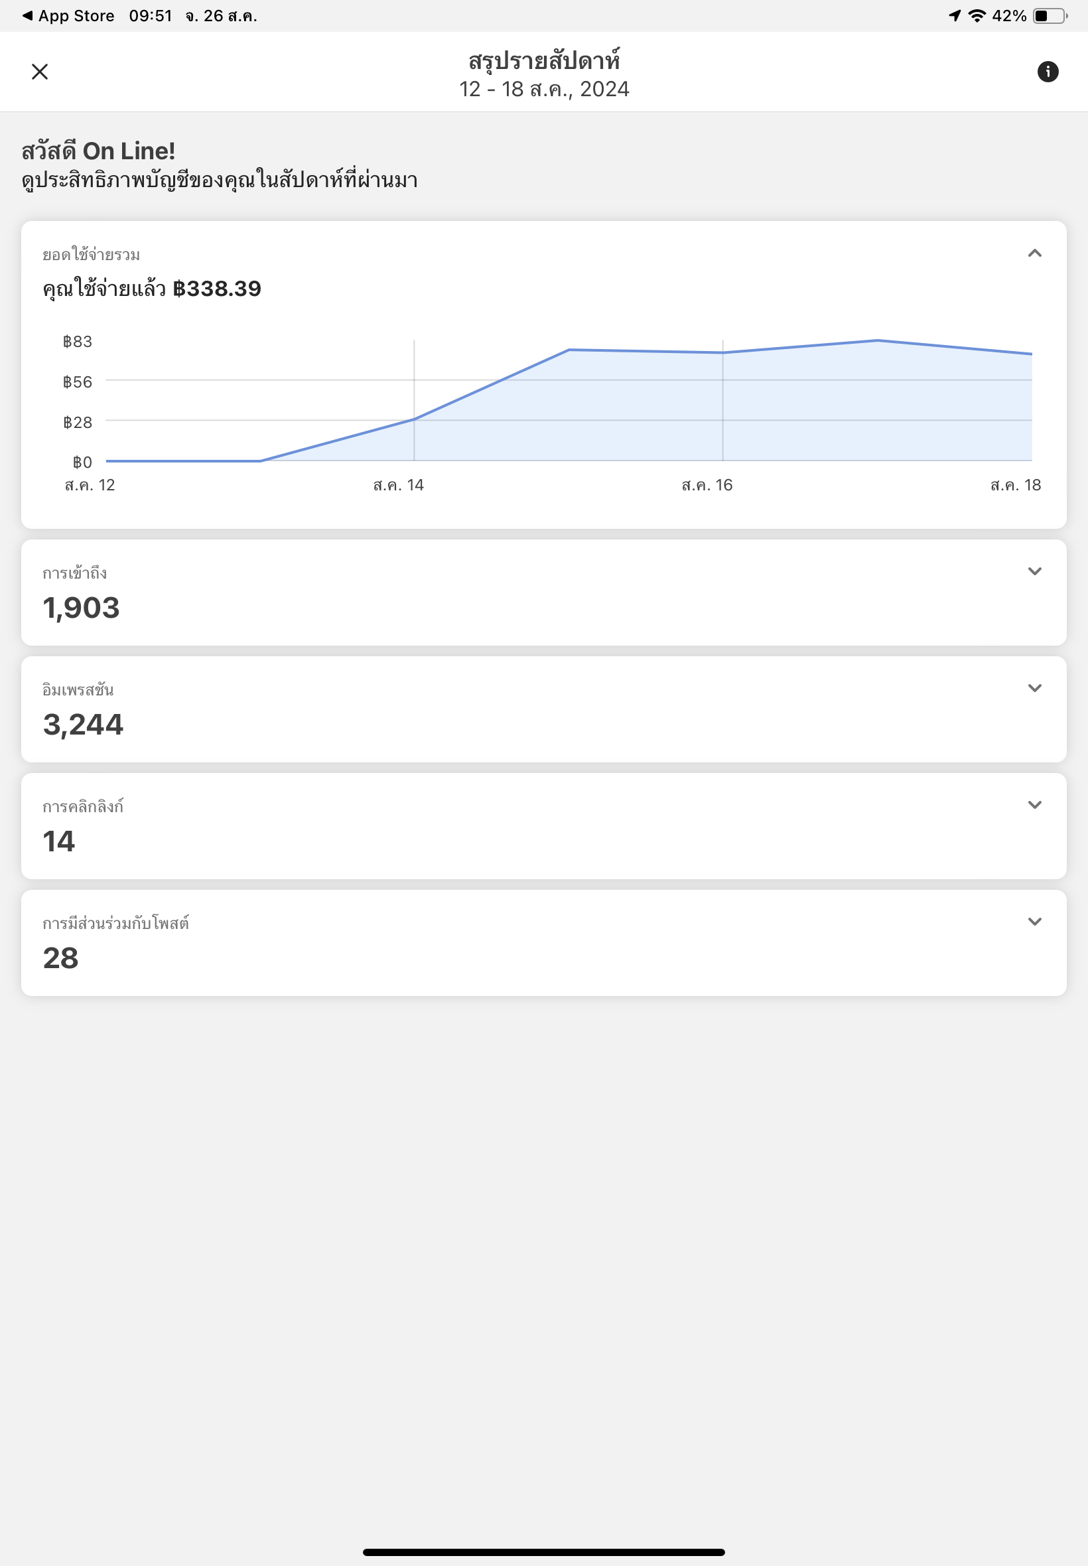Tap the location arrow icon in status bar
The height and width of the screenshot is (1566, 1088).
coord(955,16)
